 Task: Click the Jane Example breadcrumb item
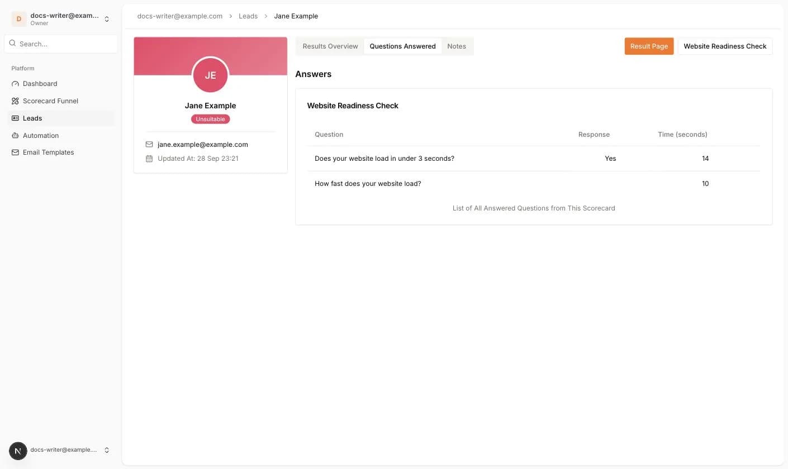pos(296,16)
